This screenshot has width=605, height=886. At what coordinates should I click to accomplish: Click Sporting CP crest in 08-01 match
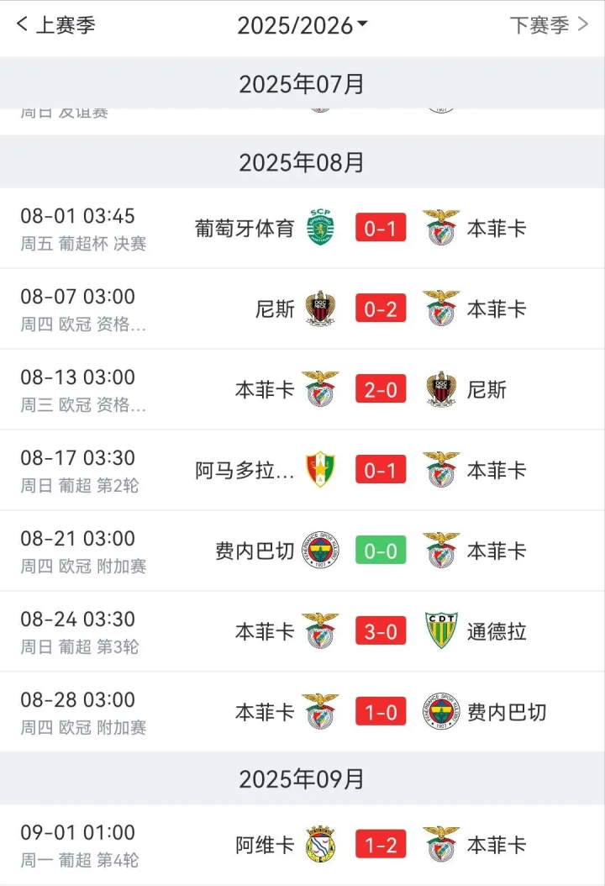(x=320, y=228)
